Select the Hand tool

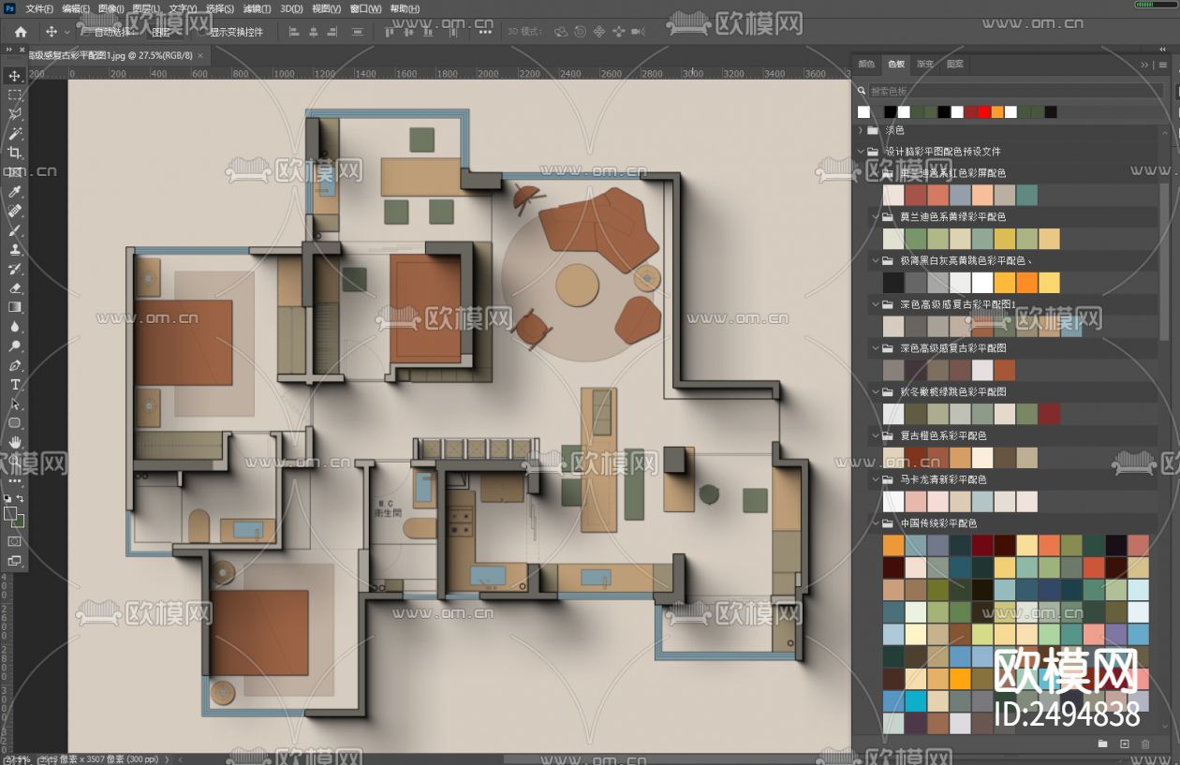[x=15, y=442]
